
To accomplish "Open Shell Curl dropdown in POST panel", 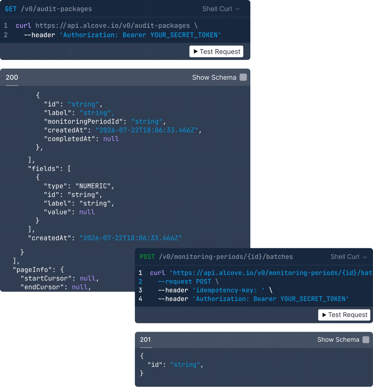I will 348,257.
